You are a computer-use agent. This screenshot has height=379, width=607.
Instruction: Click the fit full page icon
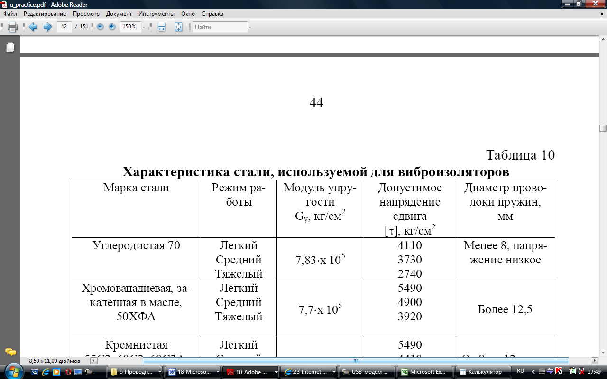pos(178,27)
